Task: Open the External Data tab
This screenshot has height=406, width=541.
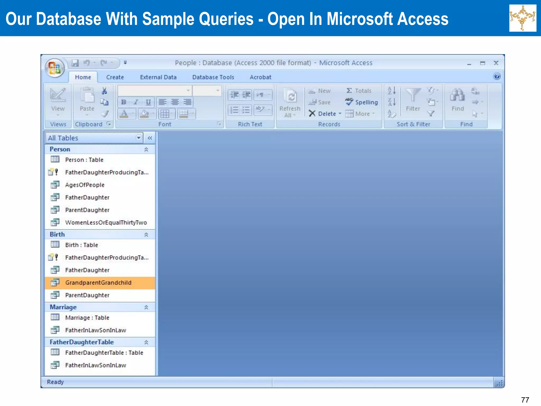Action: tap(158, 77)
